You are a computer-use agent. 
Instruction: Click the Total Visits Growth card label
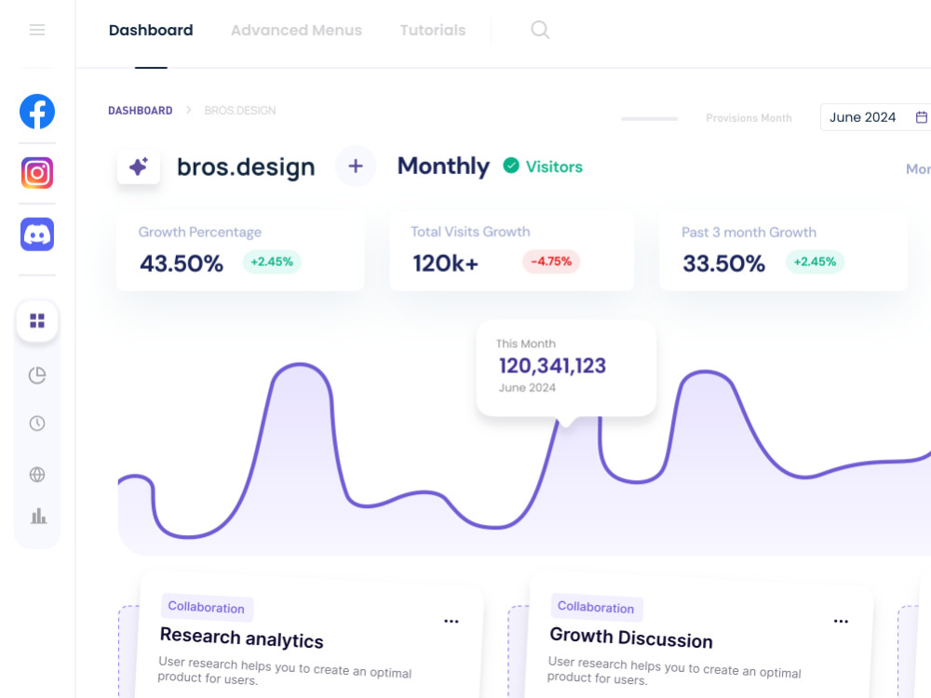point(470,232)
